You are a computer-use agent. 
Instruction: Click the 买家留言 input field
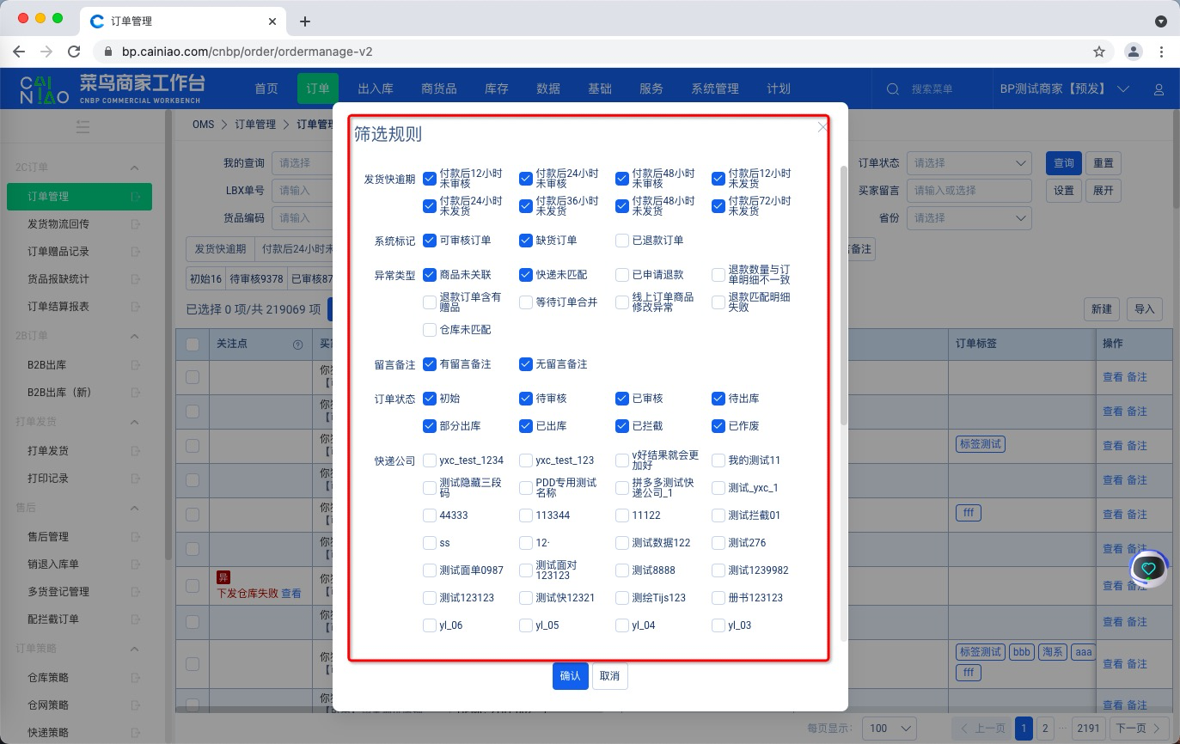coord(969,190)
